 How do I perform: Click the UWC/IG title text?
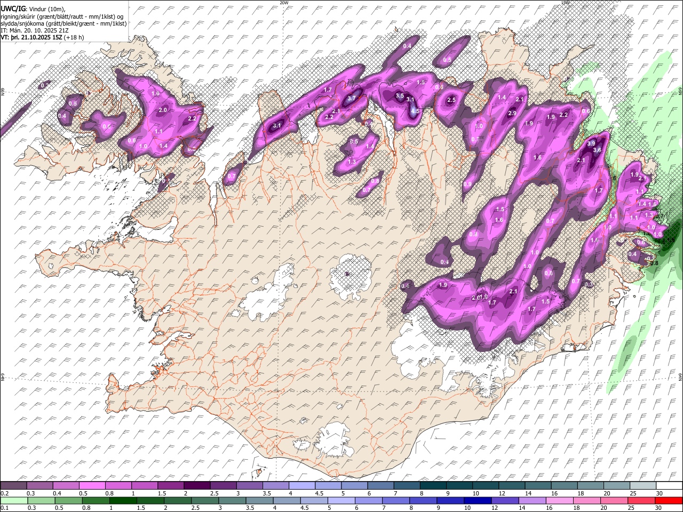(x=12, y=9)
